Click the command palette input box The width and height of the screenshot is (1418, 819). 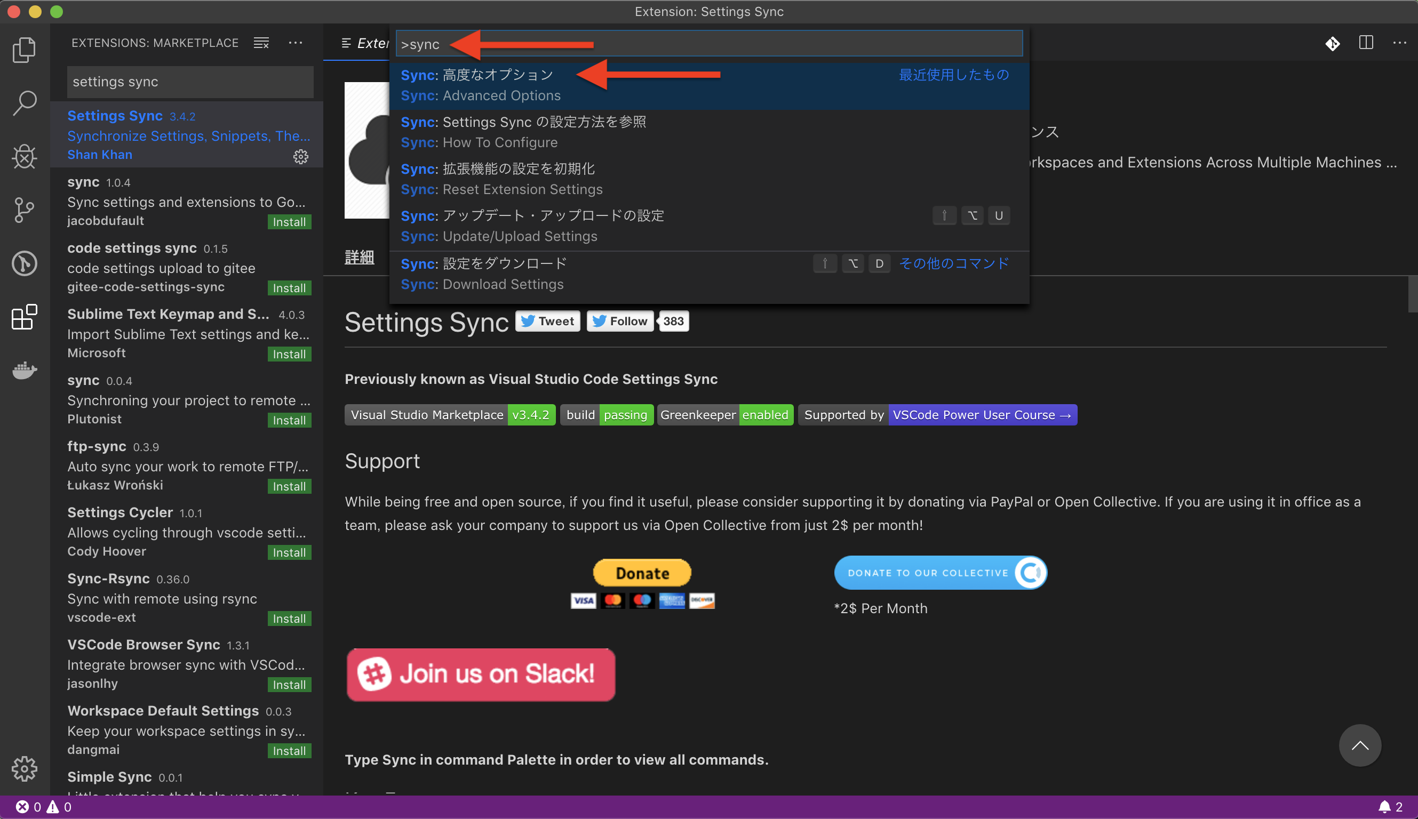pyautogui.click(x=709, y=44)
